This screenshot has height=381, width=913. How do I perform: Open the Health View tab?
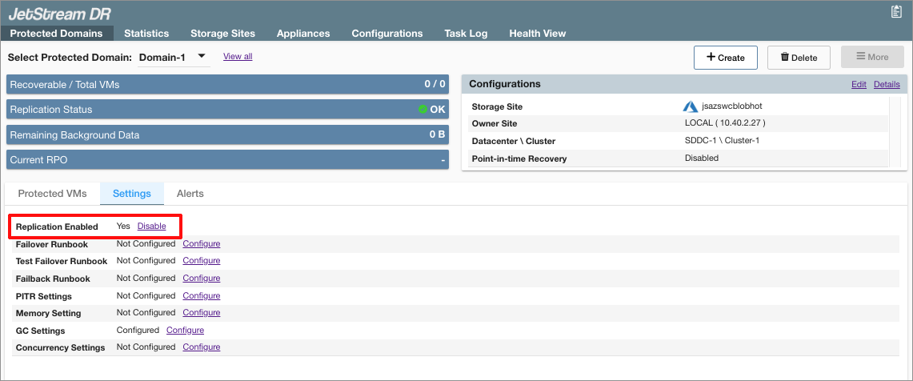(537, 34)
